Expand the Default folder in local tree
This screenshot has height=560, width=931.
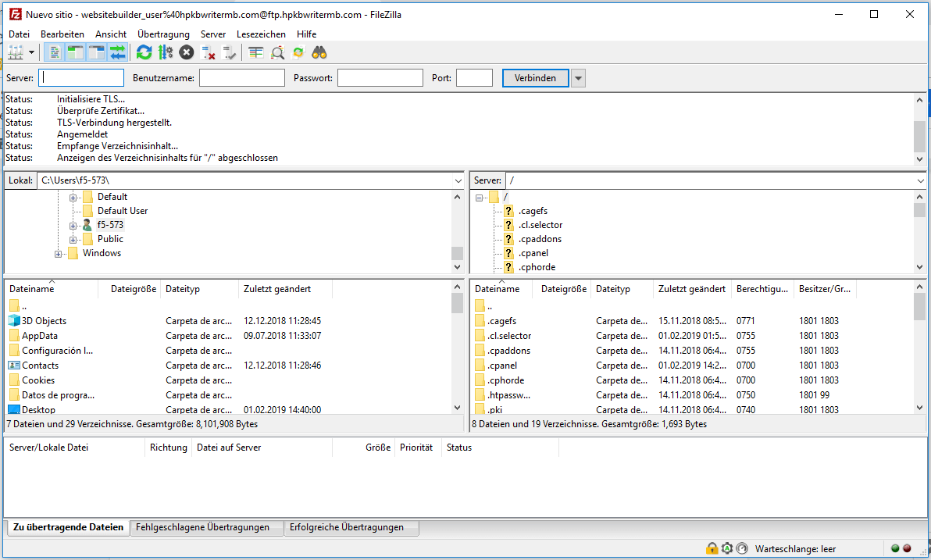(73, 197)
